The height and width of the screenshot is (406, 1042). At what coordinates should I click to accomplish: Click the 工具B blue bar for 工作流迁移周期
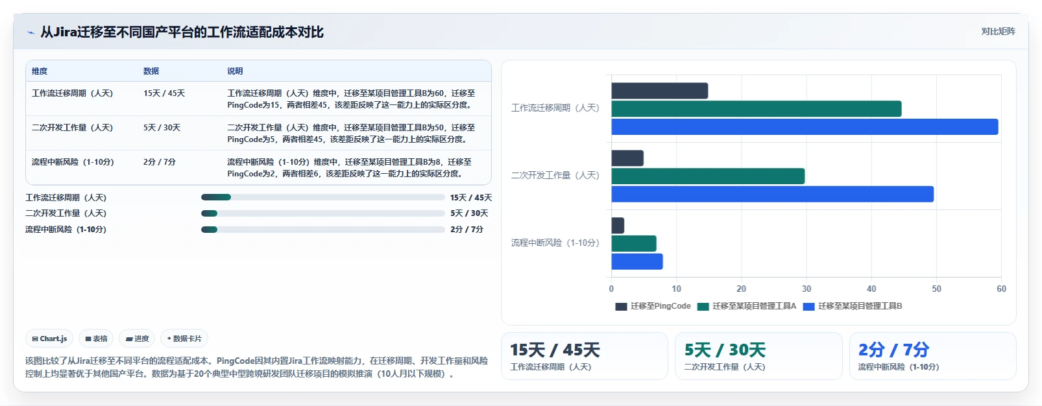(805, 127)
